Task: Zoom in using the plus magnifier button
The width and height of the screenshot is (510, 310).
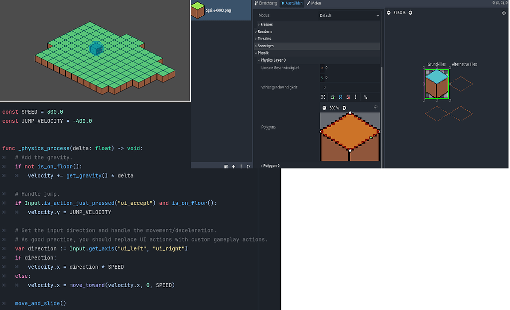Action: (x=344, y=107)
